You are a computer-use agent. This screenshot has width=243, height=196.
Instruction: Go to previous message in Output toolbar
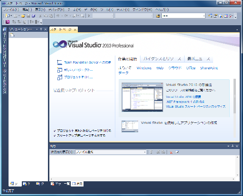[158, 152]
